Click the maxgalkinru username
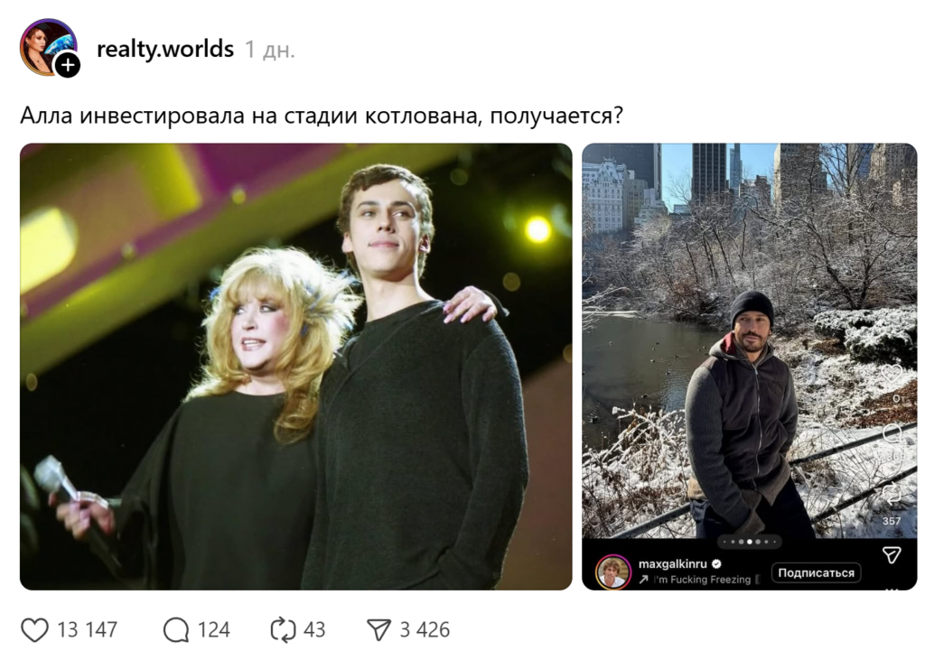The height and width of the screenshot is (660, 925). 672,564
